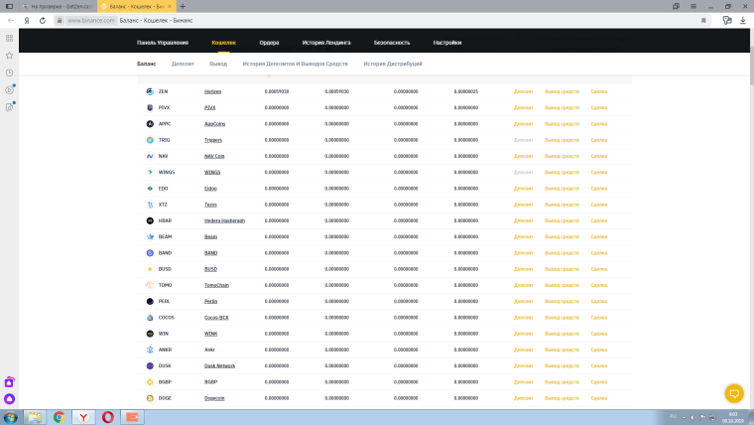Go back with the browser back arrow

(x=11, y=20)
